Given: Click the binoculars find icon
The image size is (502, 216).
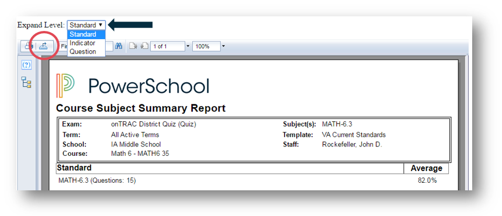Looking at the screenshot, I should (x=119, y=46).
